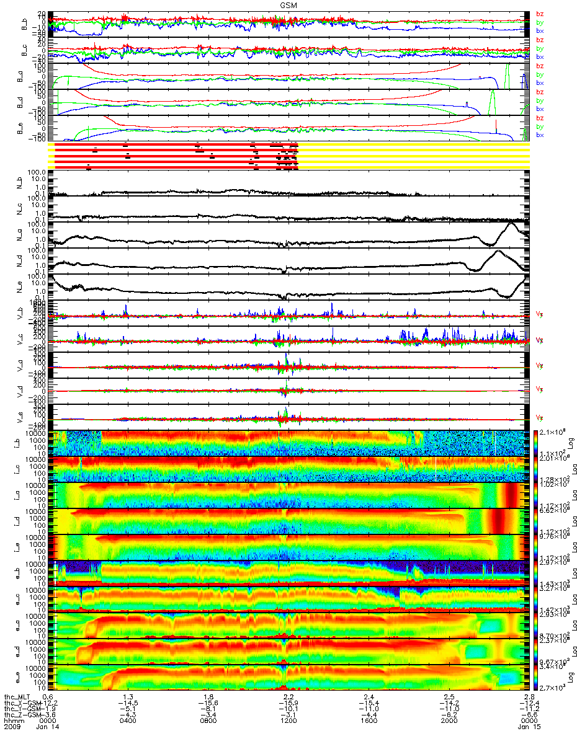Viewport: 577px width, 744px height.
Task: Click the blue bx legend of B_b panel
Action: coord(540,30)
